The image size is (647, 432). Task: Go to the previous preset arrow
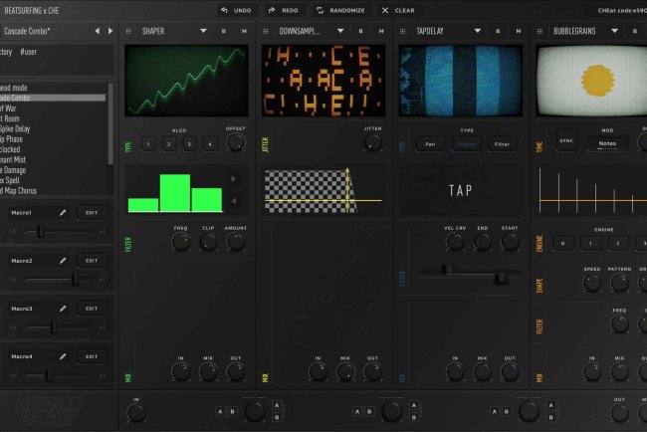(x=97, y=31)
